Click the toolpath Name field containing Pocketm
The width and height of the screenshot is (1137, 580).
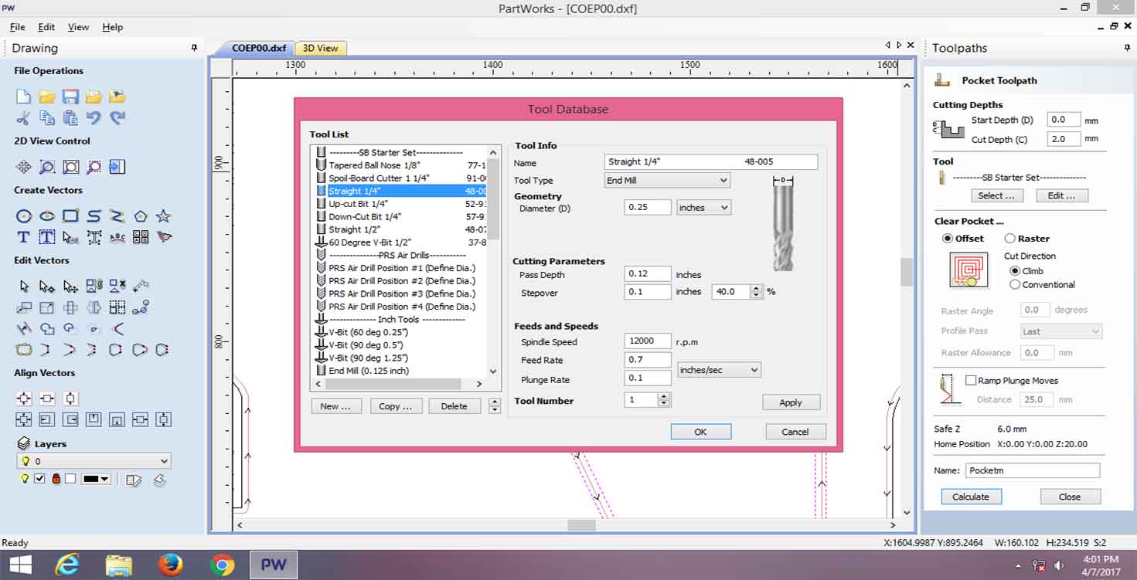(1032, 470)
